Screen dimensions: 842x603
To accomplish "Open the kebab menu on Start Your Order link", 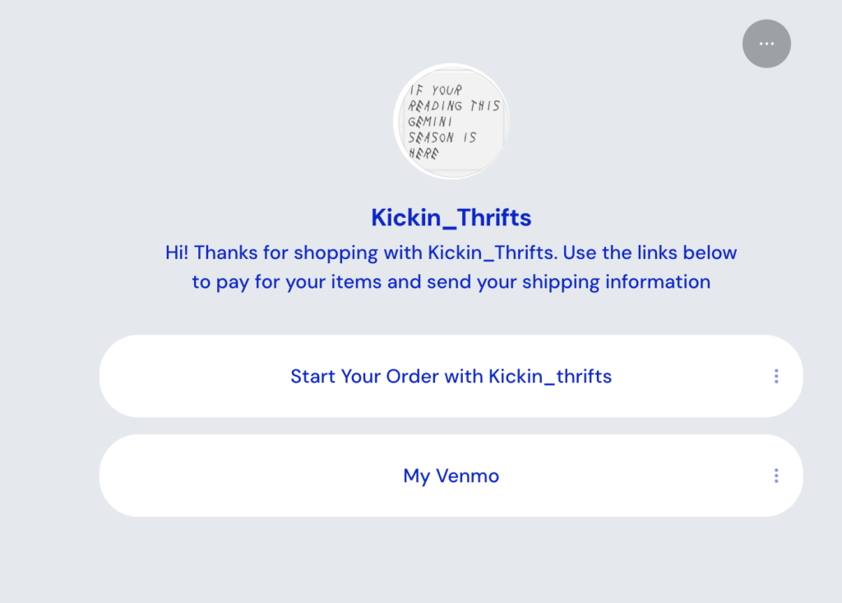I will pyautogui.click(x=776, y=376).
